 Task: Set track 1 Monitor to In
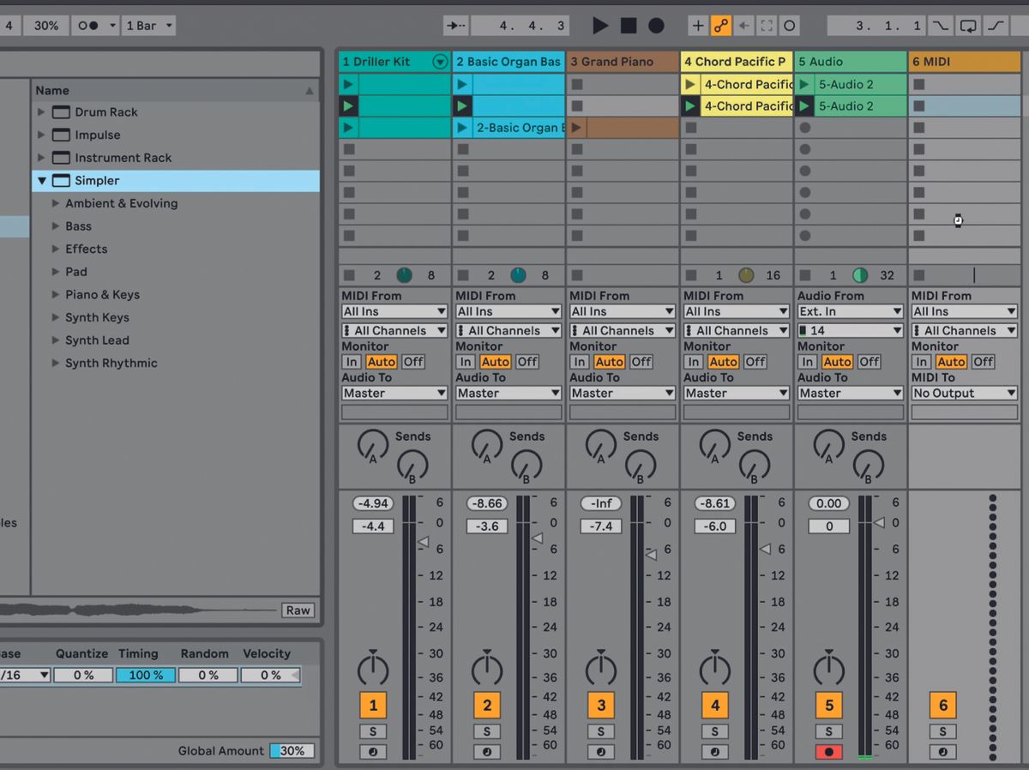pos(352,362)
